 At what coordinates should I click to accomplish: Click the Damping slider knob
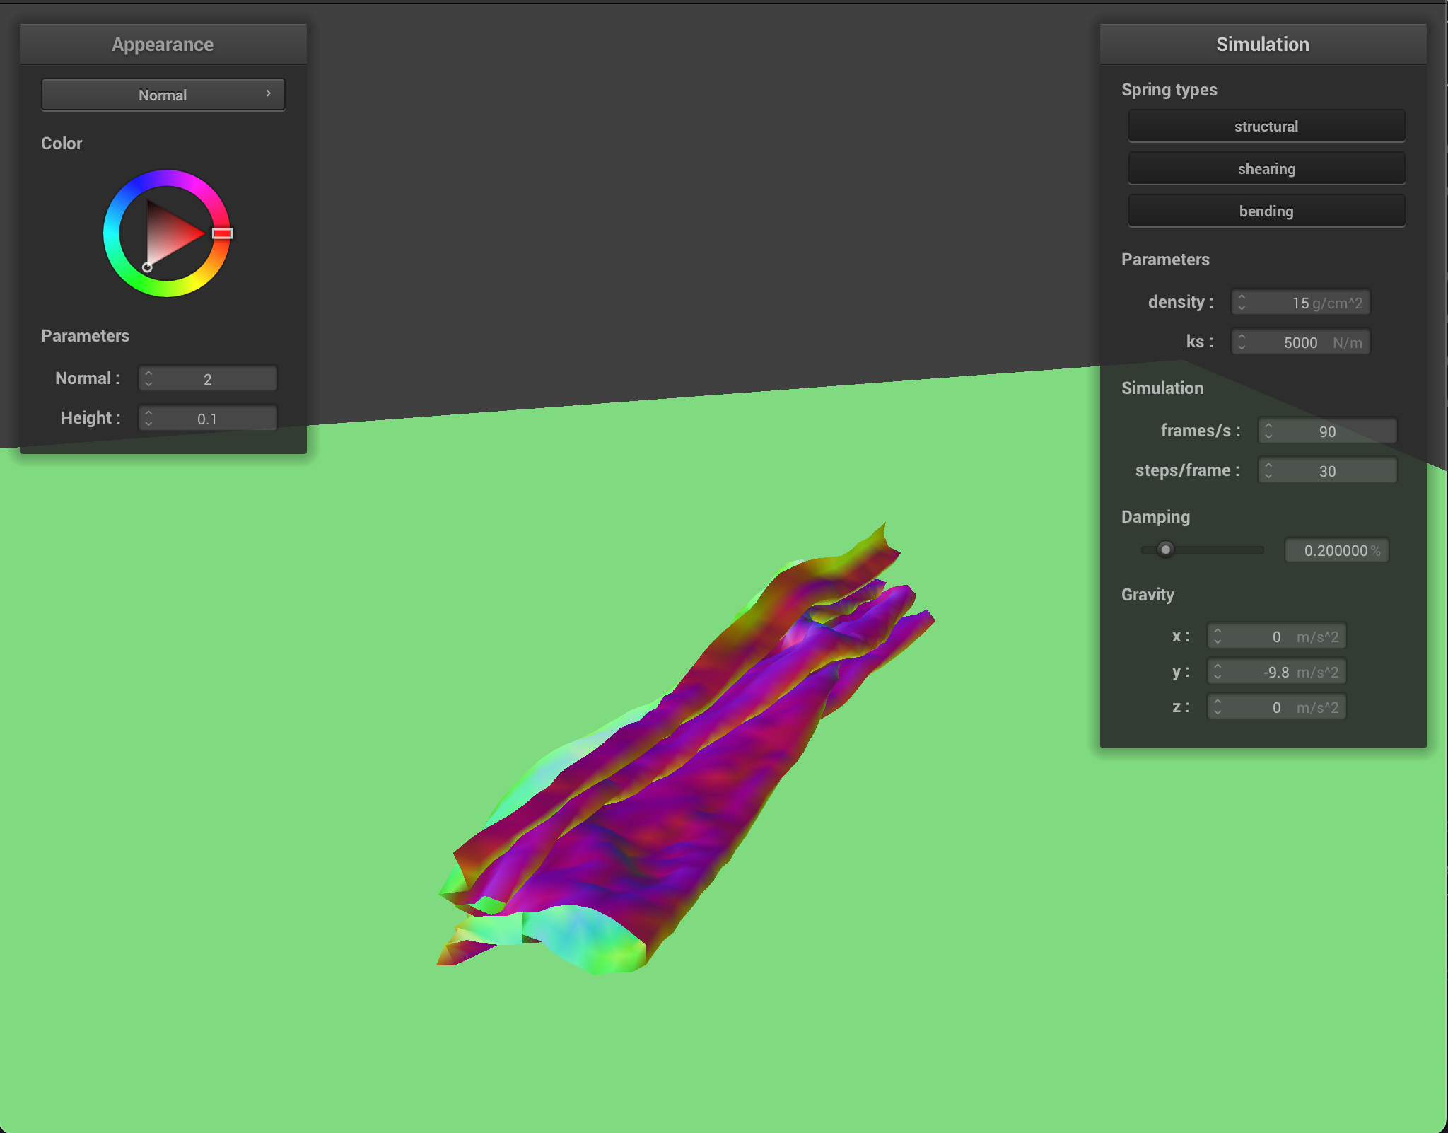(x=1166, y=550)
